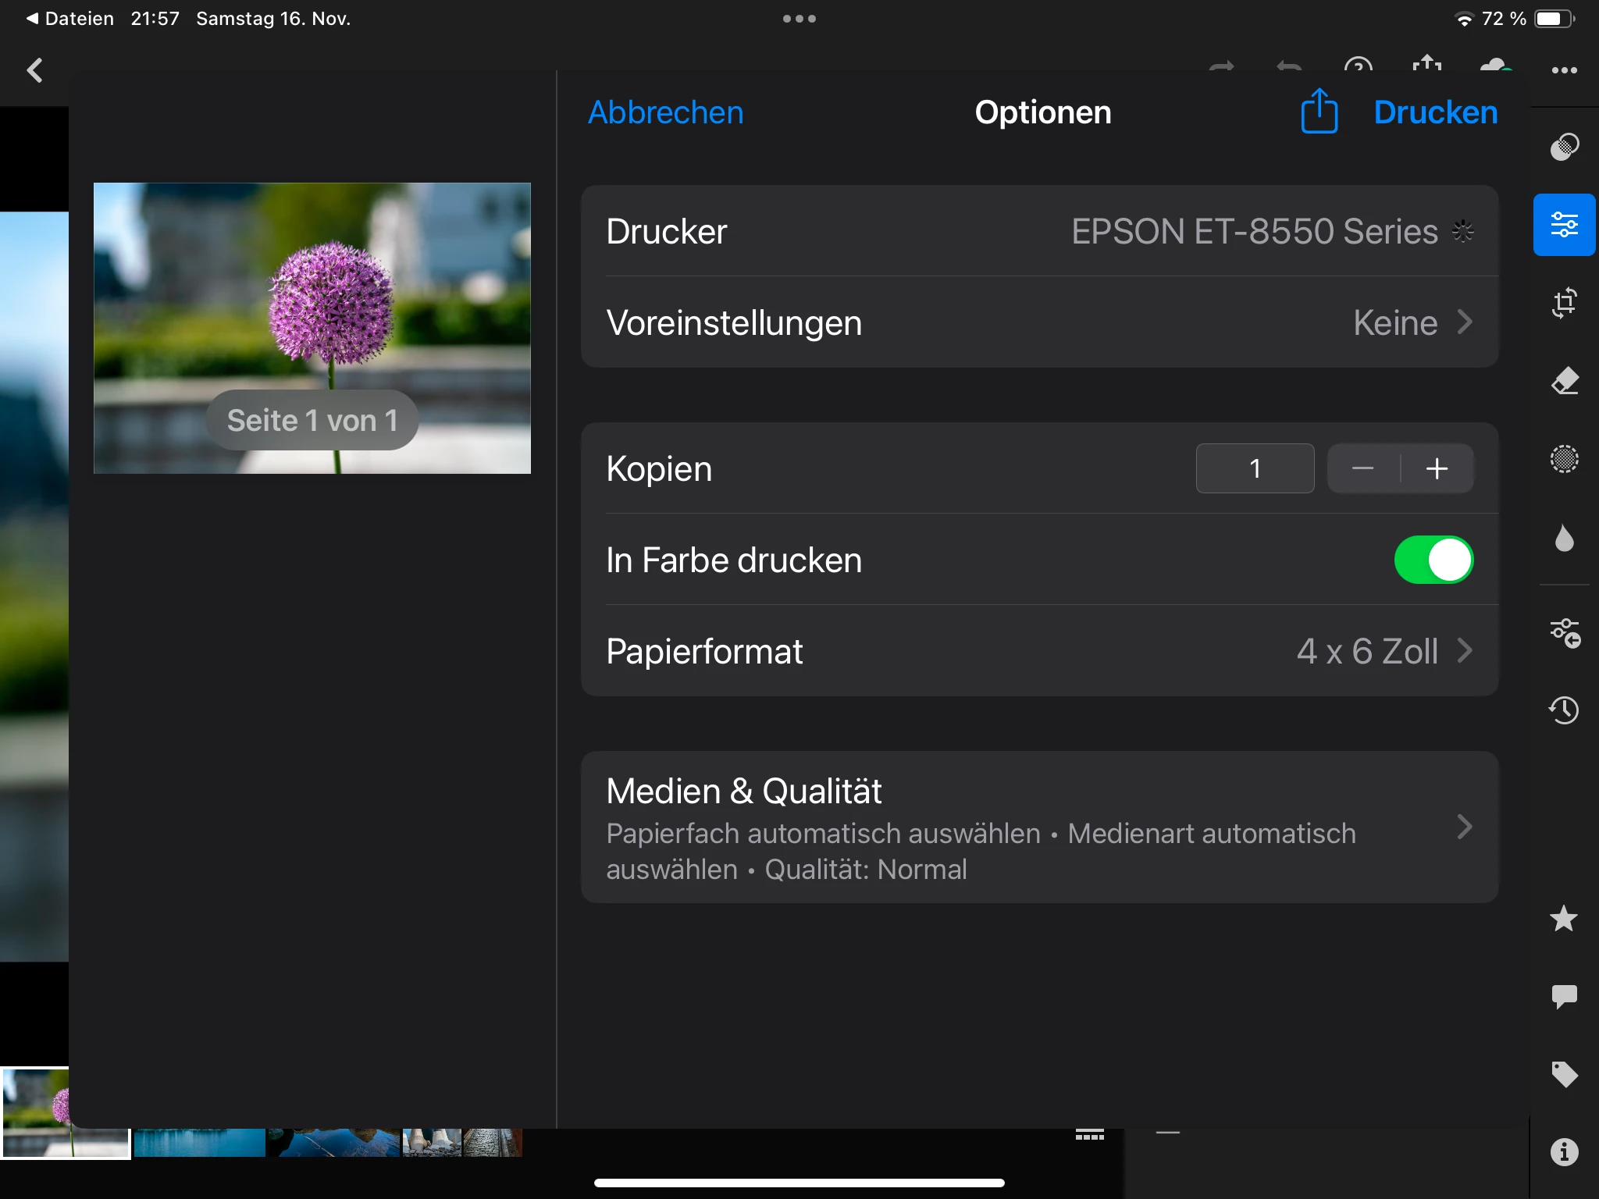Open the keywords tag icon

[x=1564, y=1074]
